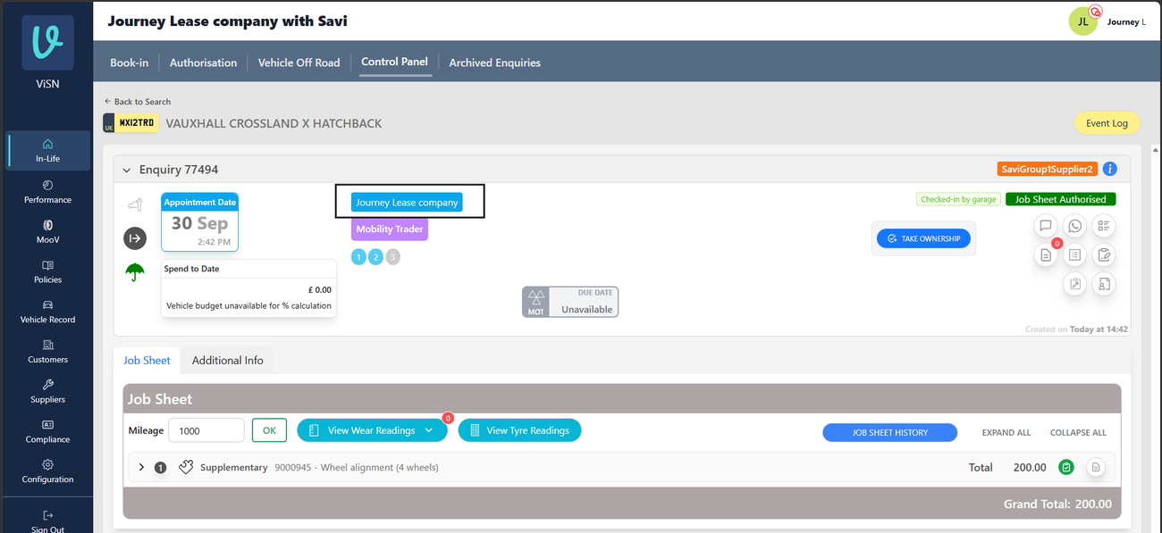
Task: Expand the Supplementary job line
Action: [x=141, y=467]
